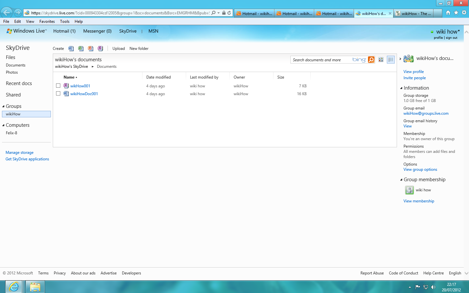Collapse the right info pane arrow

coord(400,59)
